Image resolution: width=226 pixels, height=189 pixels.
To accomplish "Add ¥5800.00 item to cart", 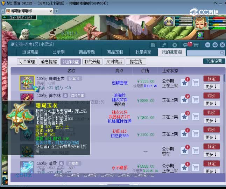I will click(x=196, y=117).
